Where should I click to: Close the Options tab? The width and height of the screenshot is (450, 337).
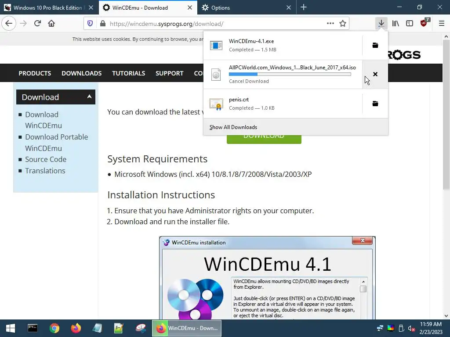coord(289,8)
